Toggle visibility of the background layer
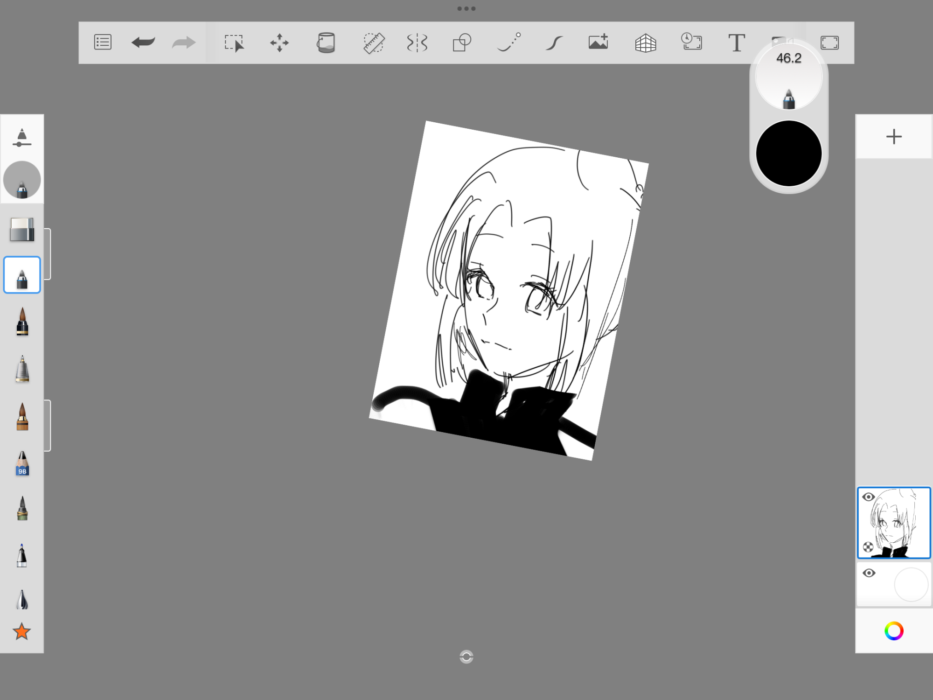The image size is (933, 700). pyautogui.click(x=869, y=573)
